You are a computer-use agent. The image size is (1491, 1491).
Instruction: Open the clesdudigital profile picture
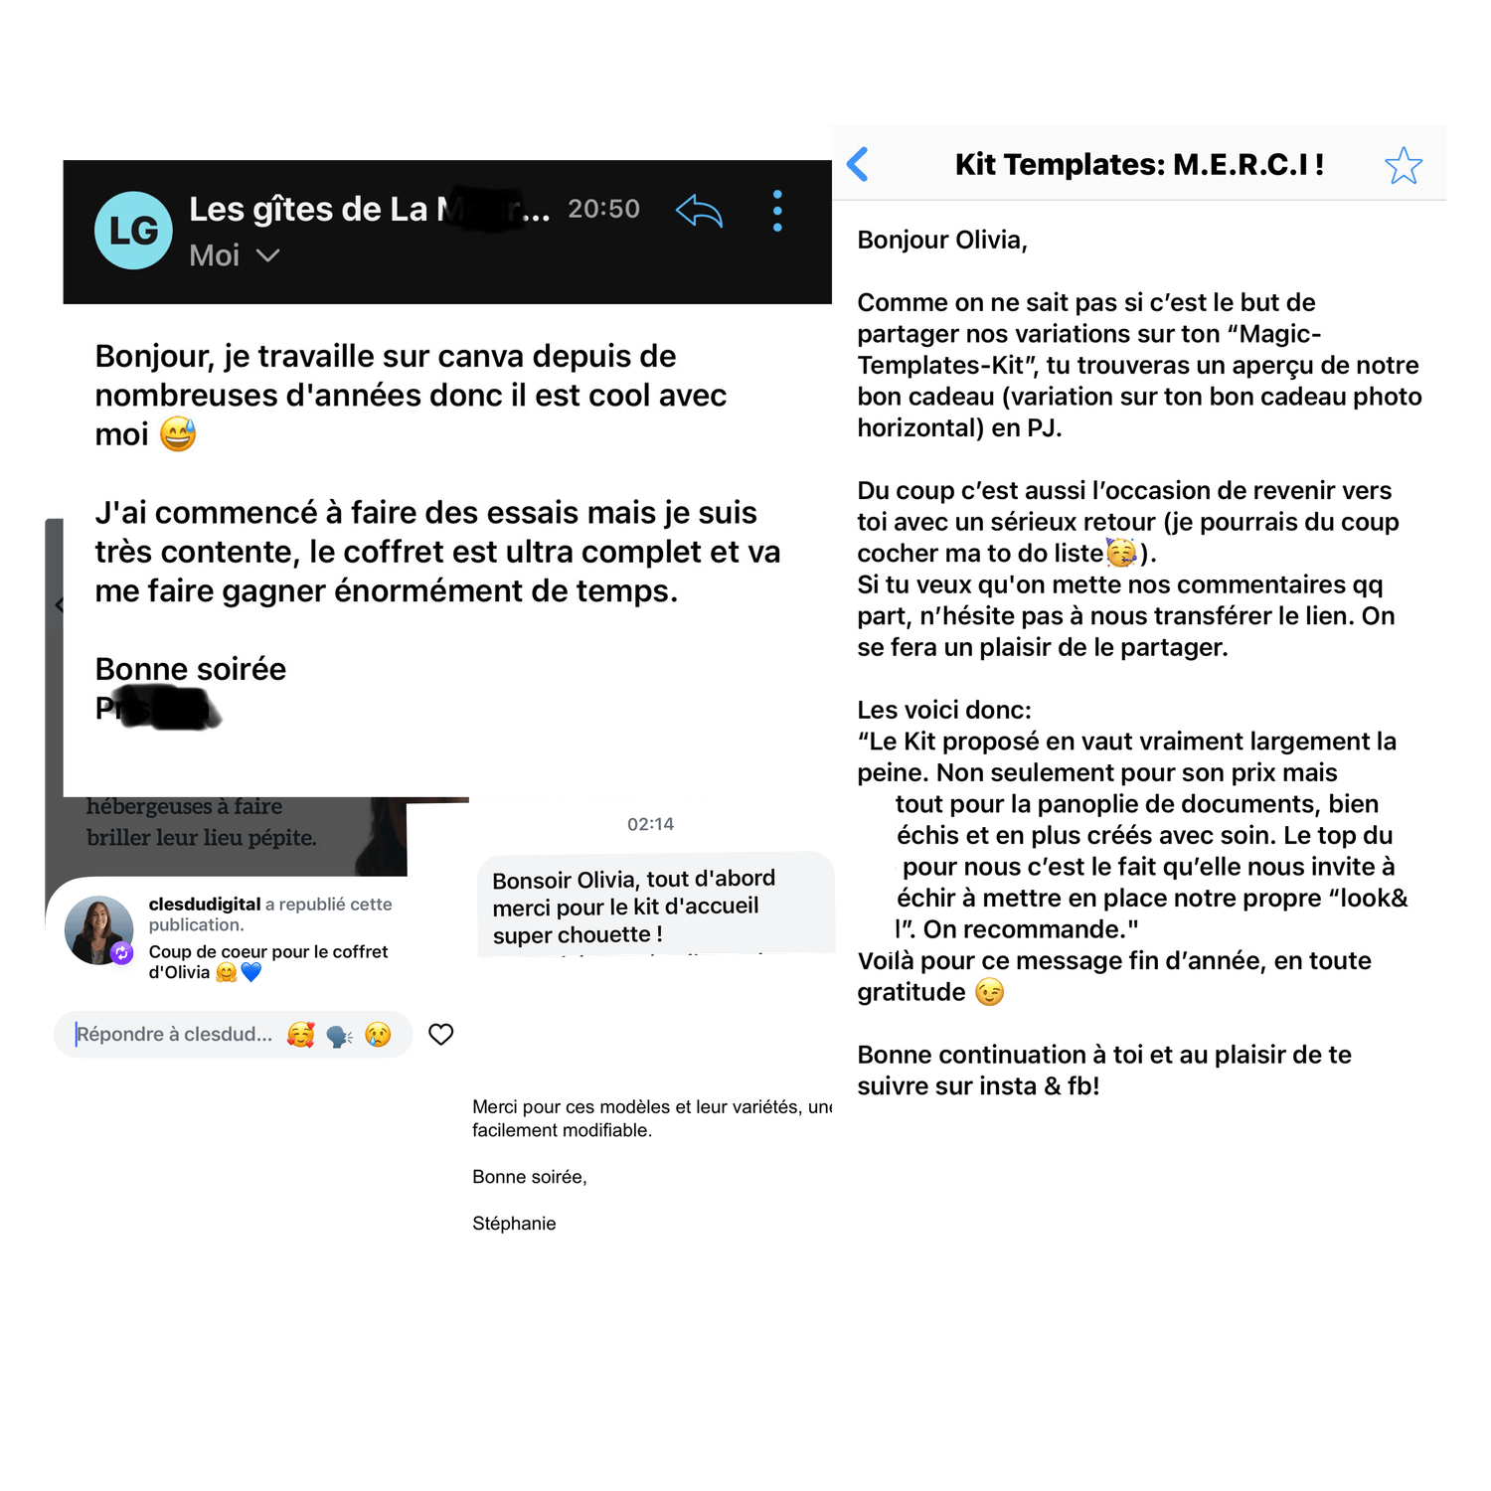click(98, 930)
